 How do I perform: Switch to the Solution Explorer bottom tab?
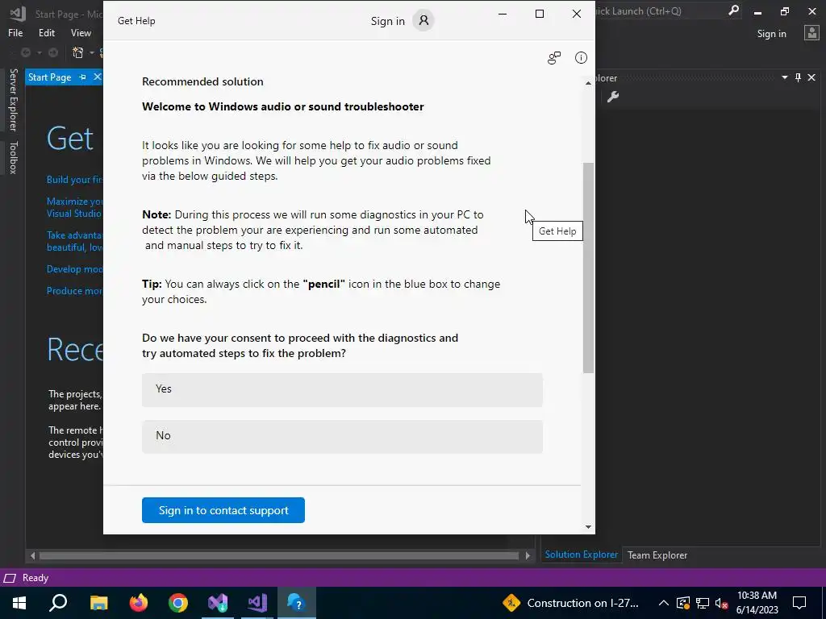(x=581, y=555)
